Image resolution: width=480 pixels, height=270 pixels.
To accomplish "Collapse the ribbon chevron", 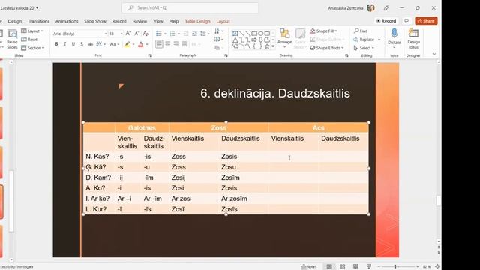I will (433, 54).
